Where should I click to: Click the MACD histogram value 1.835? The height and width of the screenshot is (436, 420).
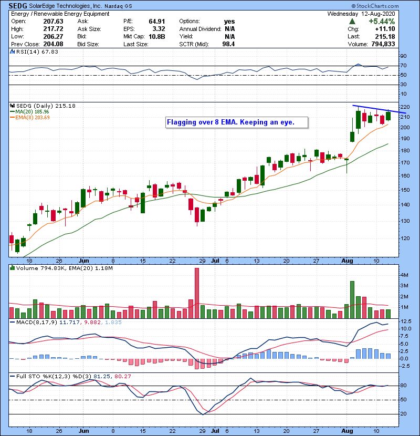coord(113,323)
